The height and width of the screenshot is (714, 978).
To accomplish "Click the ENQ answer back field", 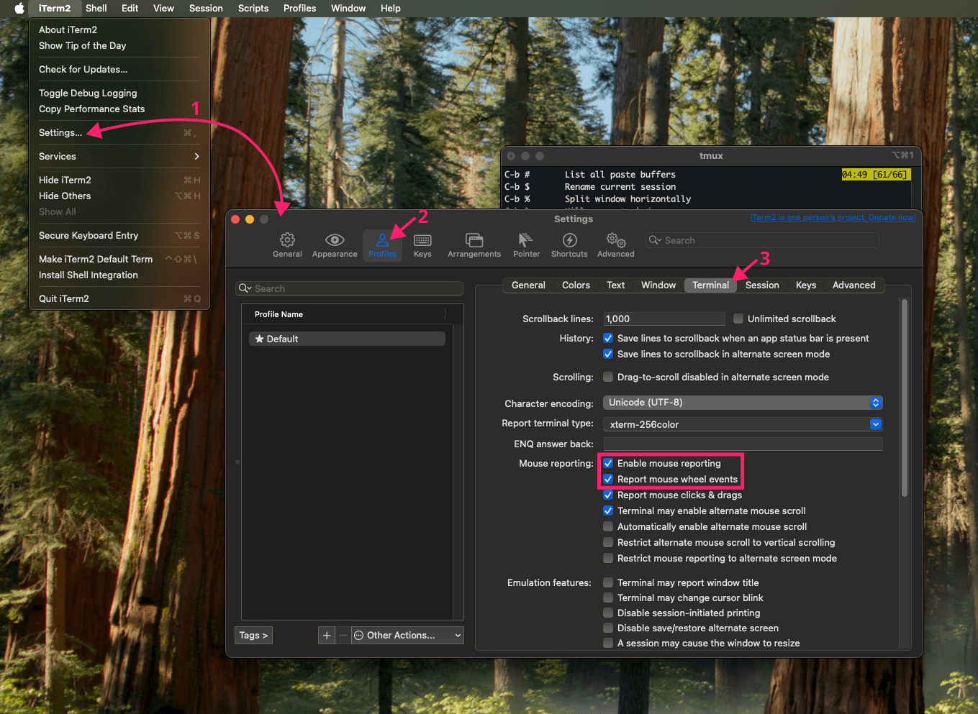I will pyautogui.click(x=743, y=444).
